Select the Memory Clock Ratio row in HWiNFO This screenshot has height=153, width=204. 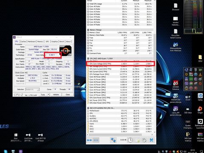point(120,35)
